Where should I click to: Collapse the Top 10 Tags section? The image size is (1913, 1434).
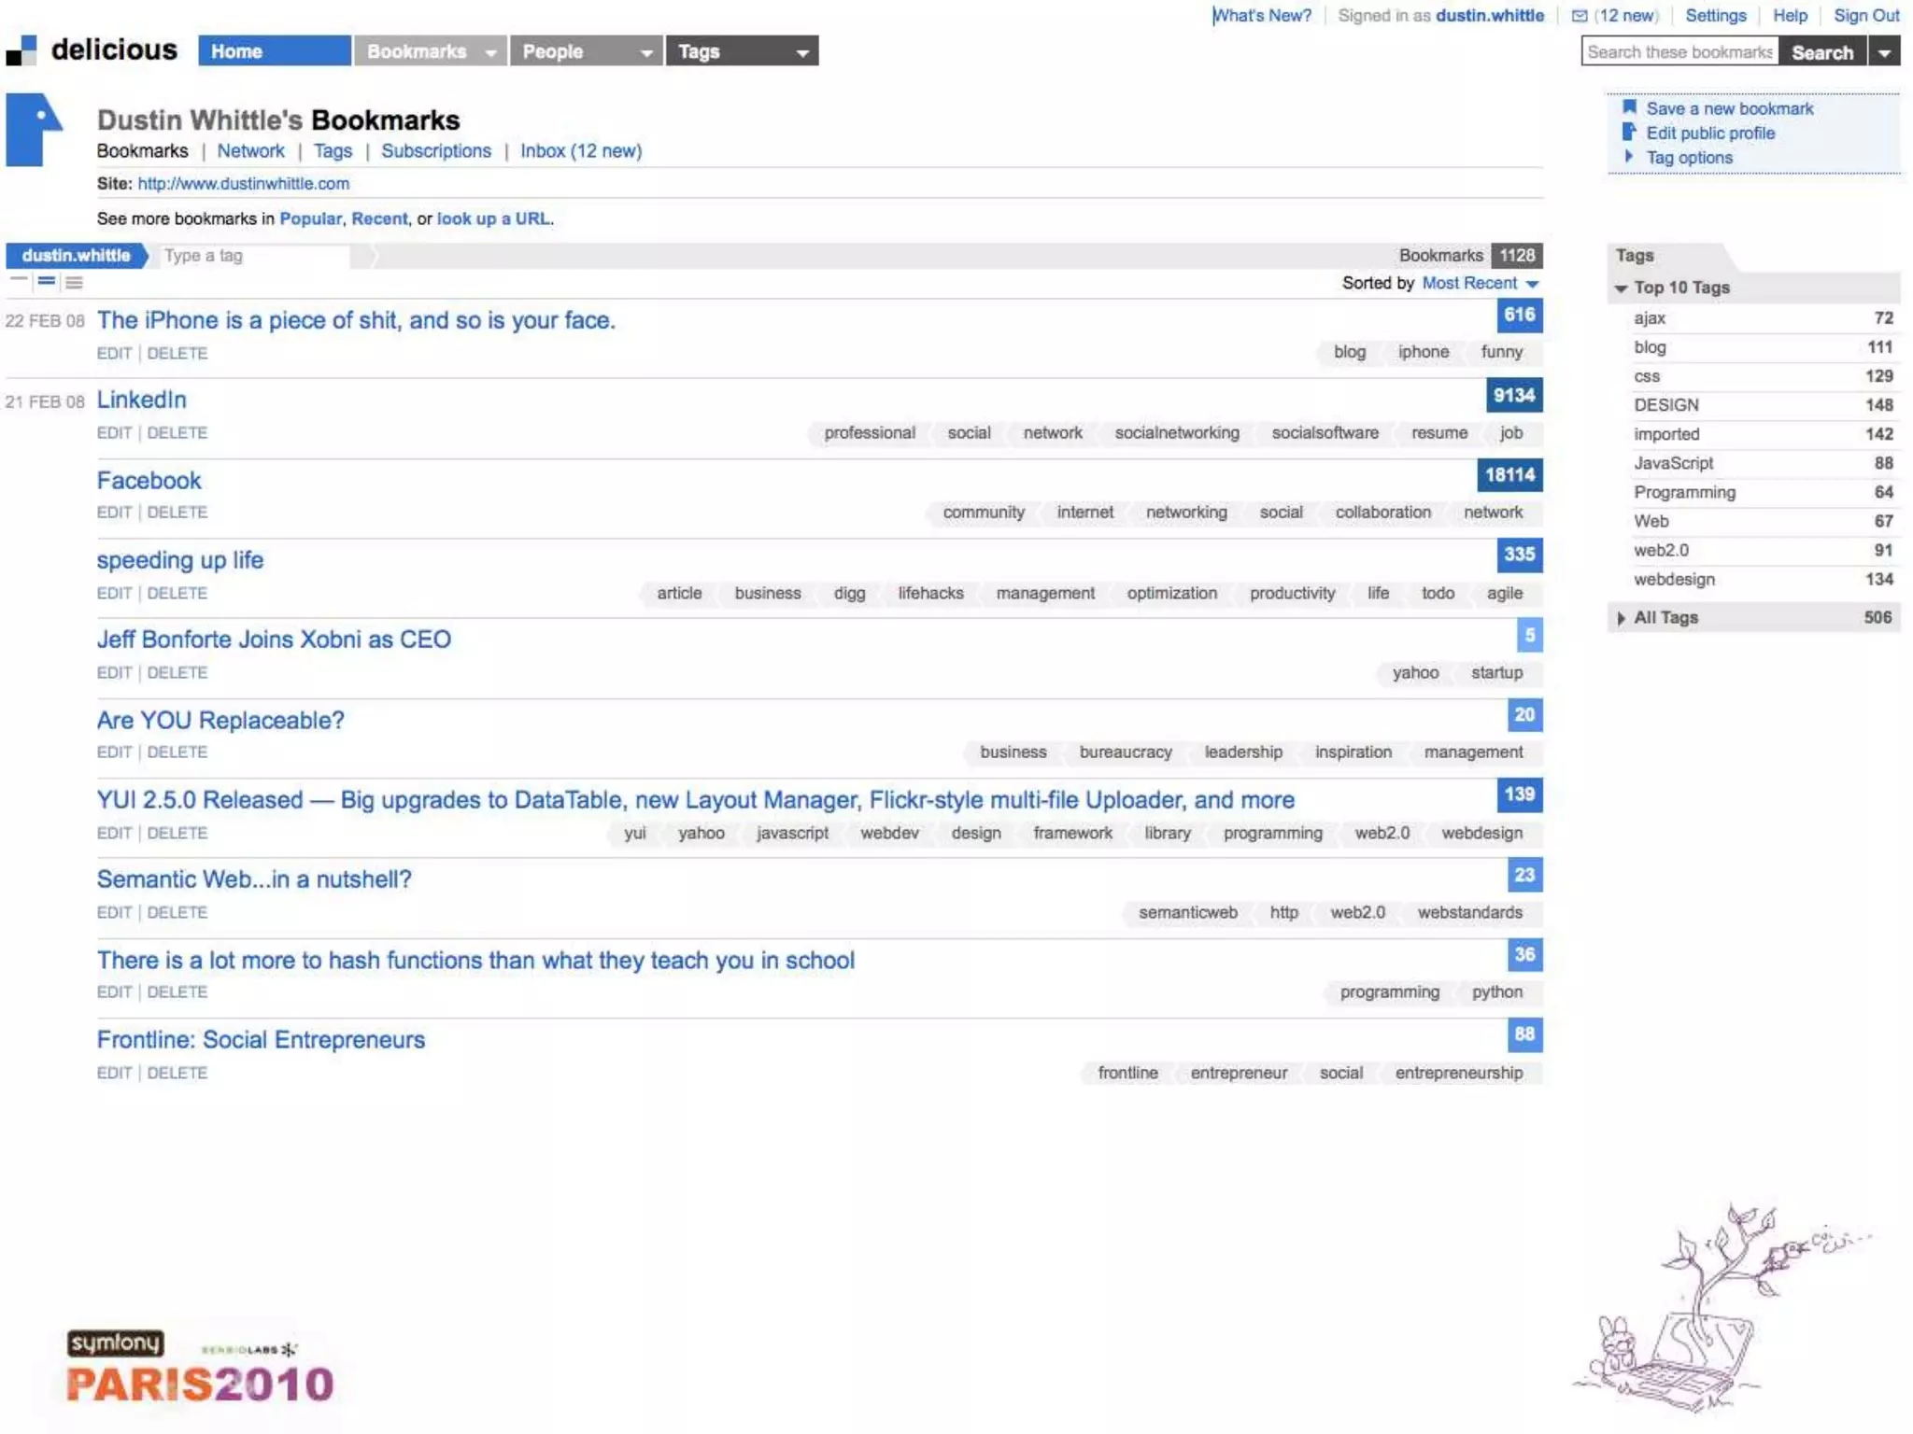1622,288
